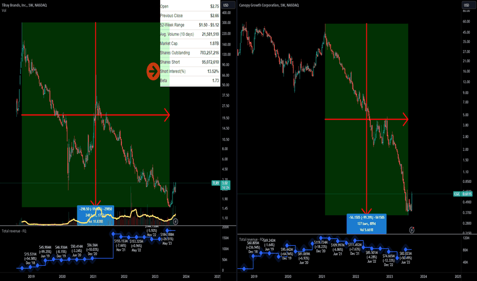The image size is (477, 281).
Task: Click the Shares Outstanding row
Action: [190, 53]
